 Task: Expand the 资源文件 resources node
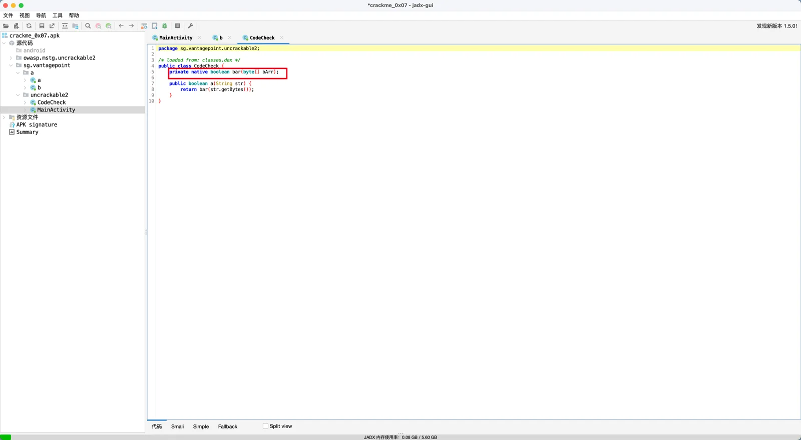click(4, 117)
